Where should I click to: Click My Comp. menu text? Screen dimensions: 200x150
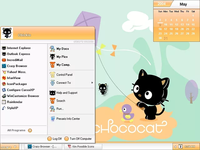tap(63, 65)
